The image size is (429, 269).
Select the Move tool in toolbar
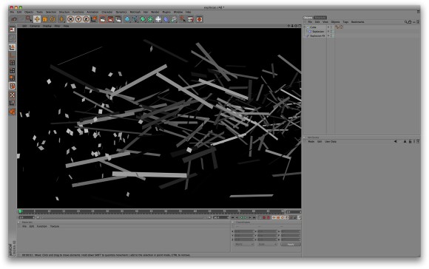[x=37, y=19]
